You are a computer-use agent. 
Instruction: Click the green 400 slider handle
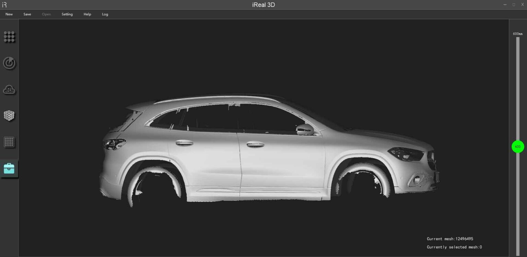tap(518, 147)
